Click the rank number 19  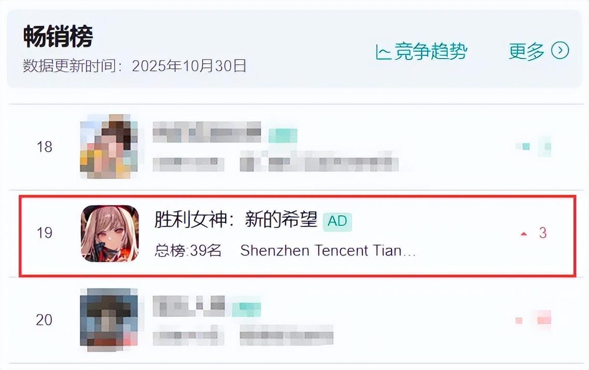(x=44, y=233)
